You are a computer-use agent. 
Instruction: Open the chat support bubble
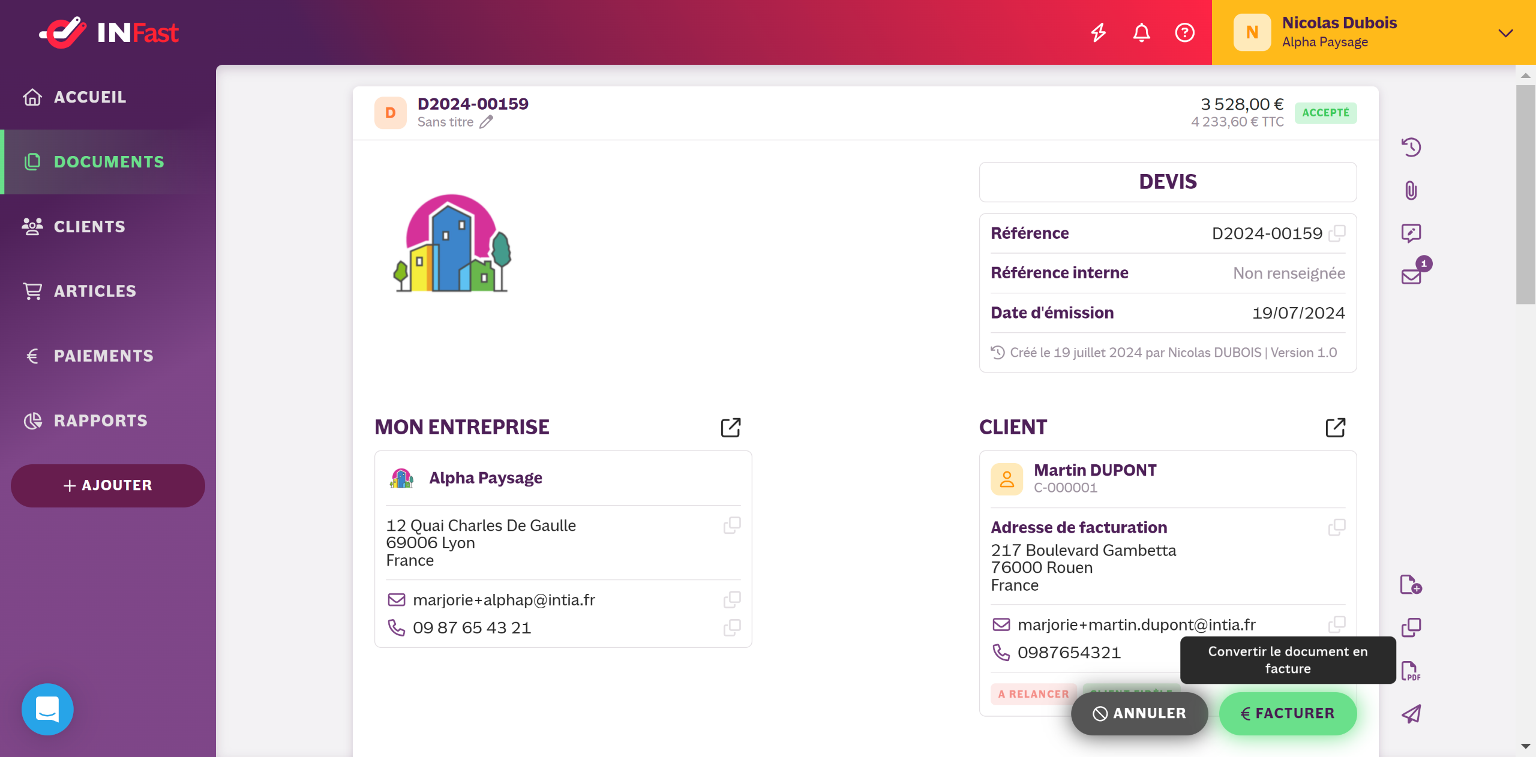pyautogui.click(x=47, y=710)
